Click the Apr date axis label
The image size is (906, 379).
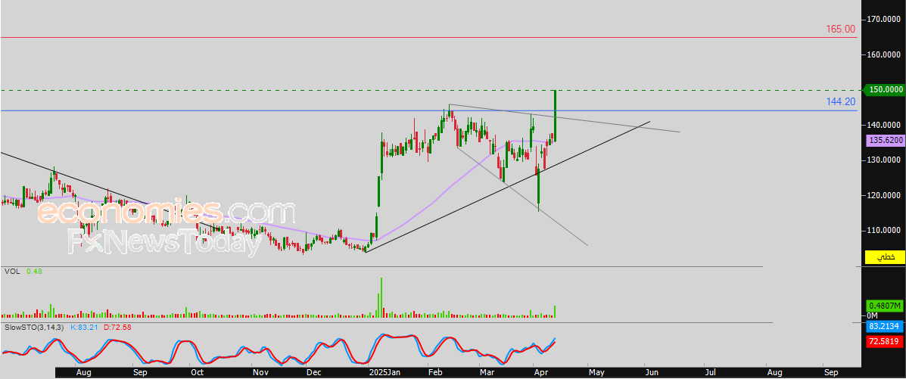(x=541, y=373)
